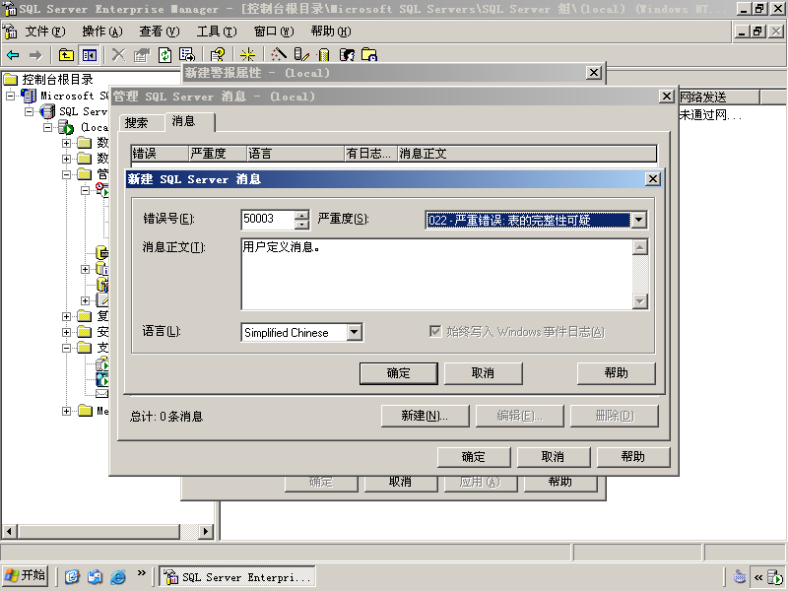The image size is (788, 591).
Task: Click the magic wand Wizard toolbar icon
Action: [x=279, y=55]
